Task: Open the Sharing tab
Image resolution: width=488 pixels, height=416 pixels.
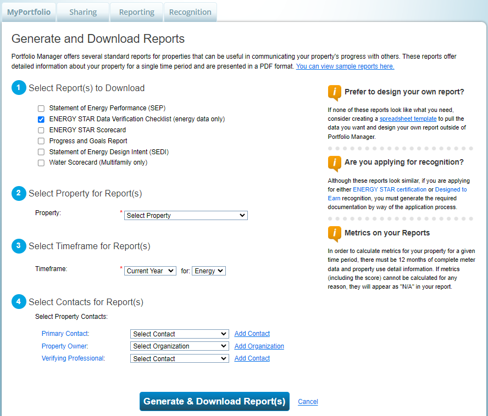Action: pyautogui.click(x=83, y=12)
